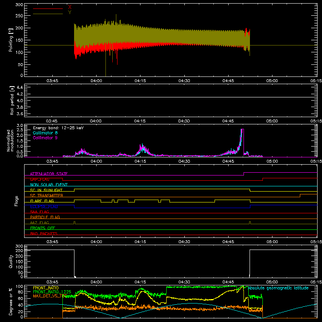
Task: Click the FRONTS_OFF flag label
Action: (43, 228)
